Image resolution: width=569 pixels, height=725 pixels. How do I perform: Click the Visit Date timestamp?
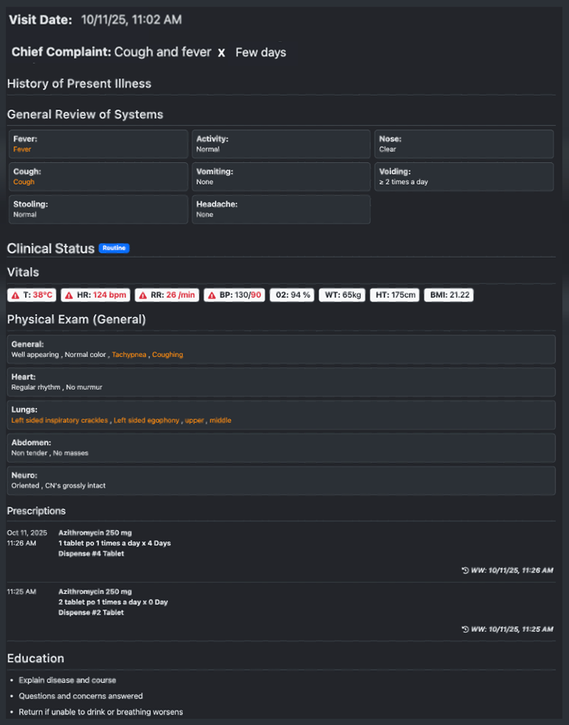[131, 20]
